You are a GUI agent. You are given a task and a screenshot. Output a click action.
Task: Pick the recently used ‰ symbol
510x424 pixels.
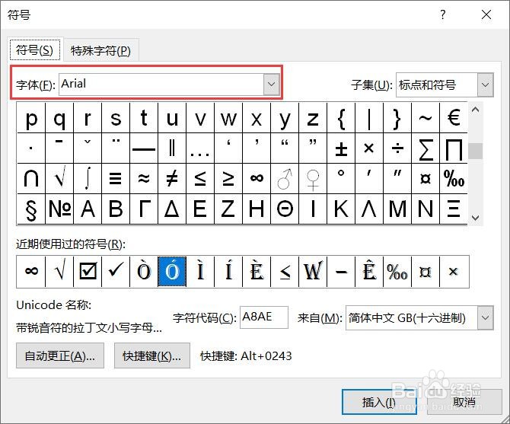(397, 272)
